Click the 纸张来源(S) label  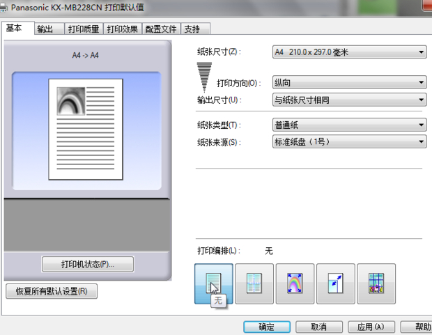[x=219, y=142]
